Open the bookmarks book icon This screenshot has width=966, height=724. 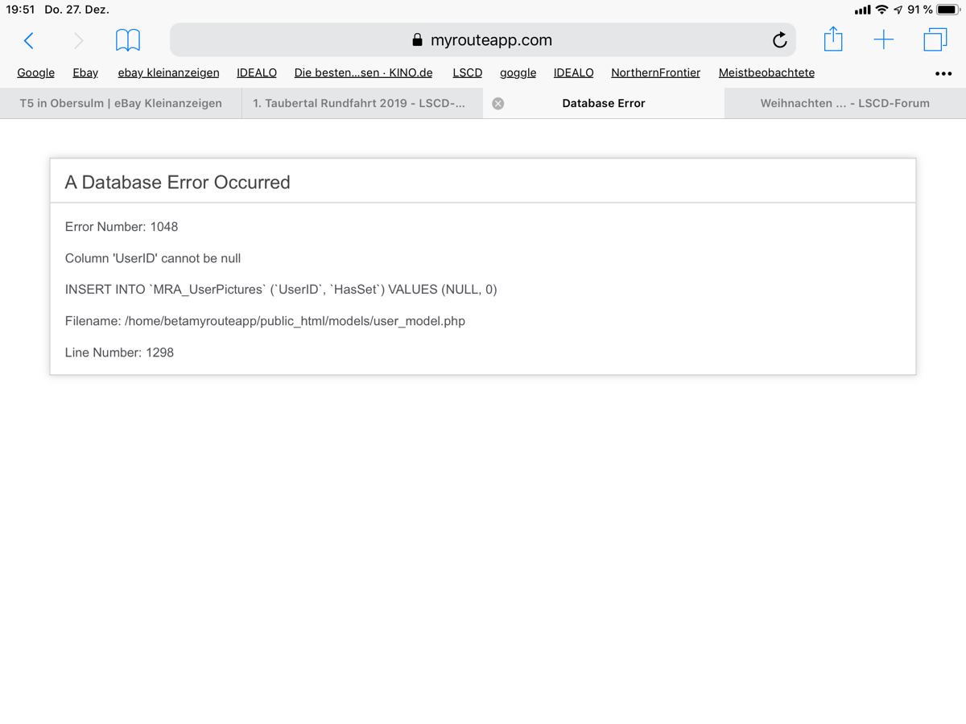pyautogui.click(x=127, y=40)
